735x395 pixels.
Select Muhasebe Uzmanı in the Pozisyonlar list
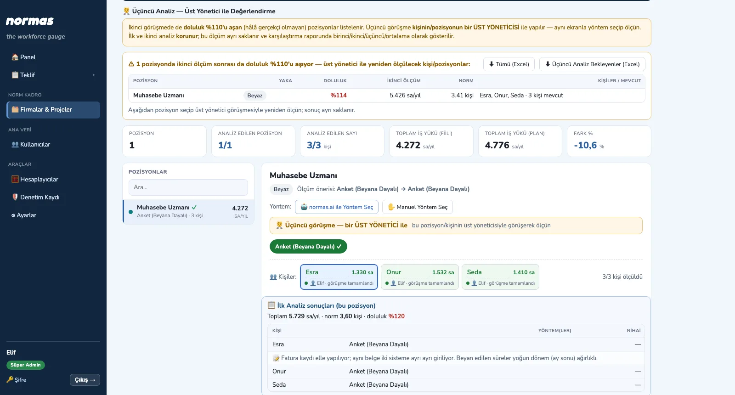coord(188,212)
